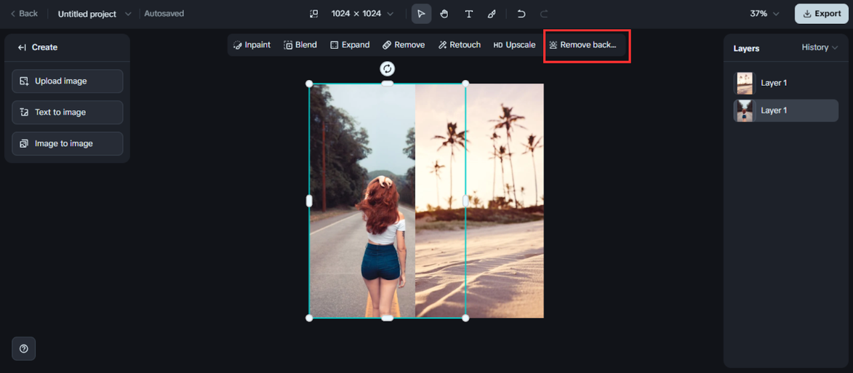Choose the brush paint tool
The height and width of the screenshot is (373, 853).
coord(492,14)
